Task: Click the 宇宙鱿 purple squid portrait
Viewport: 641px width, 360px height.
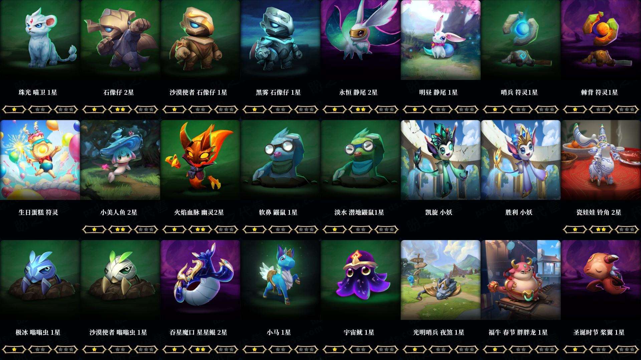Action: click(x=361, y=280)
